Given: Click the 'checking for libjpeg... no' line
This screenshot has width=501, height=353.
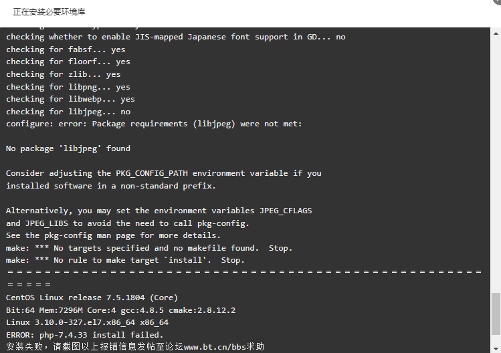Looking at the screenshot, I should click(x=68, y=112).
